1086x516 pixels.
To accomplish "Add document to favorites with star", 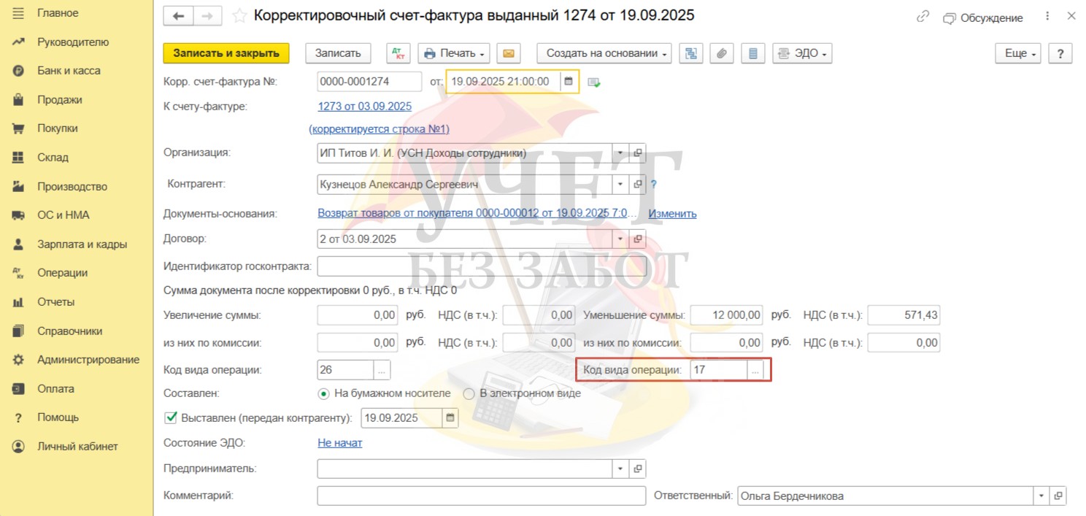I will click(x=239, y=16).
